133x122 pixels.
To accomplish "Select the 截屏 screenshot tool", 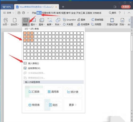I will (50, 22).
